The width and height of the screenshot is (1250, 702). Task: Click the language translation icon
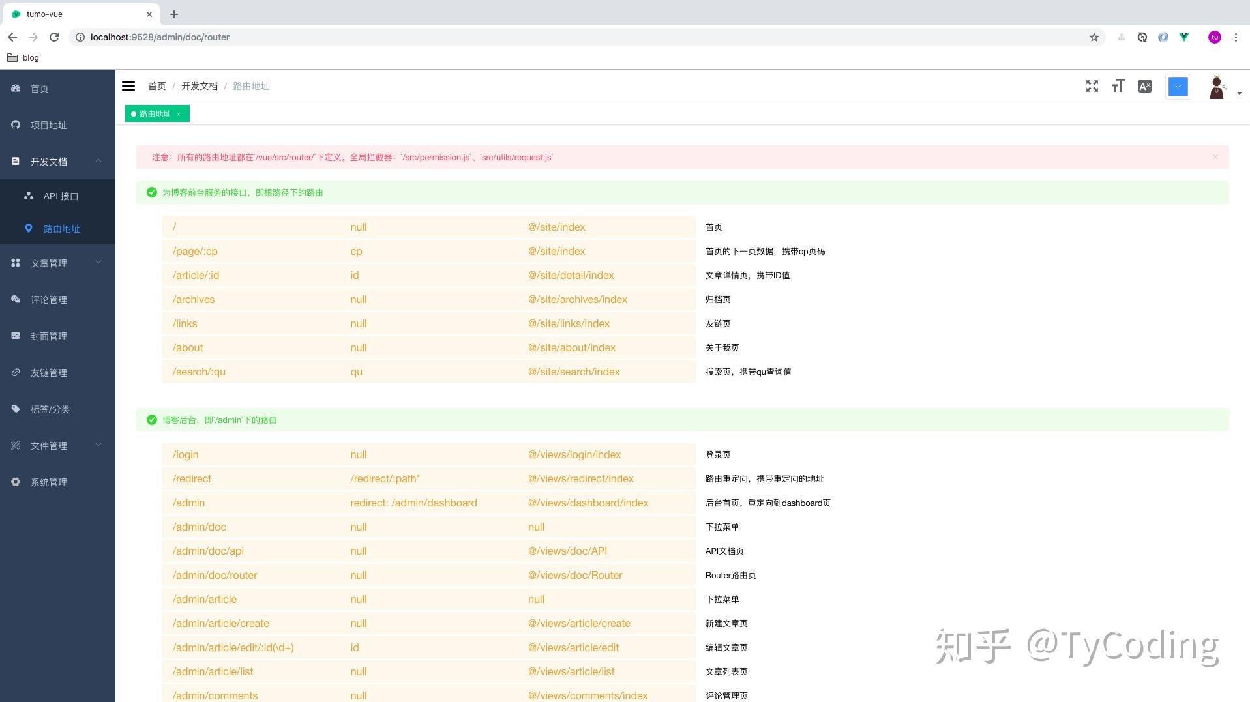tap(1144, 85)
